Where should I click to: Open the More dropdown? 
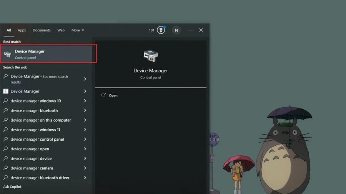(78, 30)
